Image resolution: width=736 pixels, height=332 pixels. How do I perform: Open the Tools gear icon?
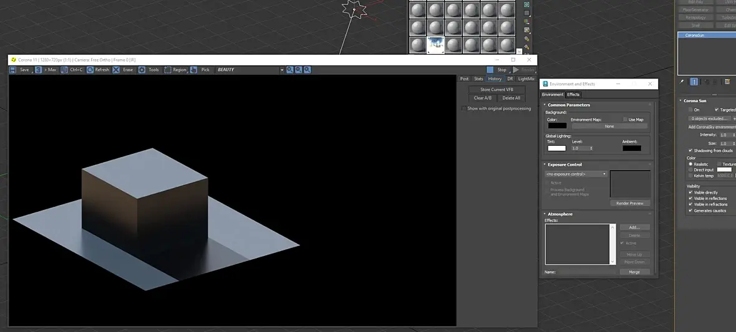coord(142,70)
